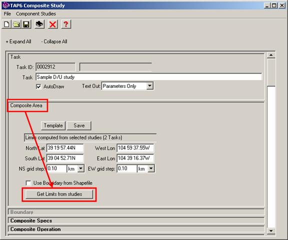288x240 pixels.
Task: Toggle the AutoDraw checkbox
Action: (38, 86)
